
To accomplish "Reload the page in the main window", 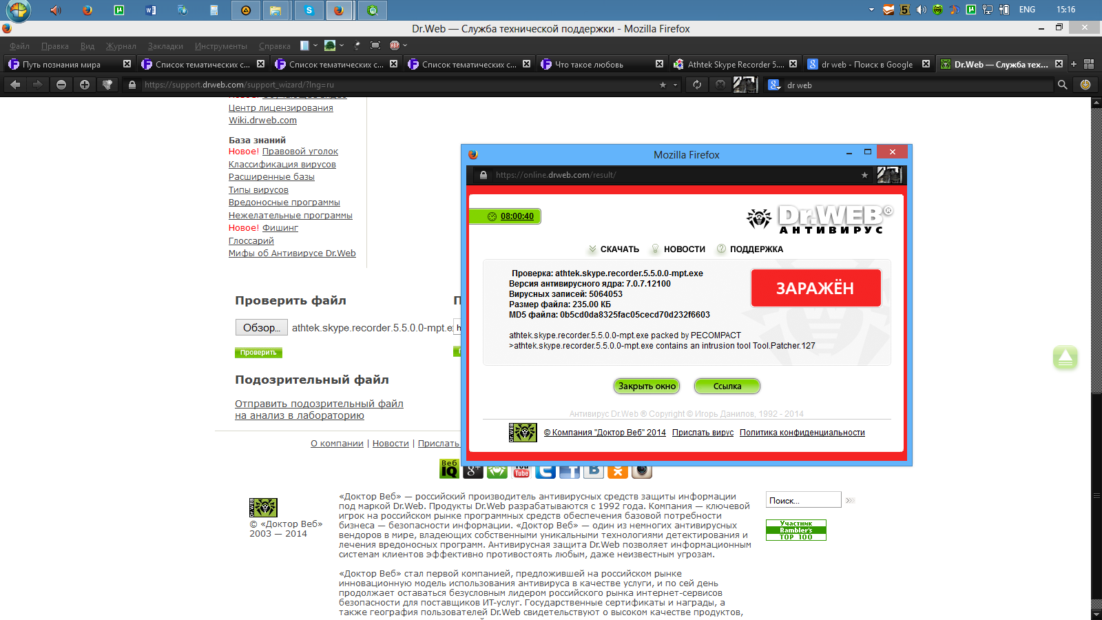I will point(697,85).
